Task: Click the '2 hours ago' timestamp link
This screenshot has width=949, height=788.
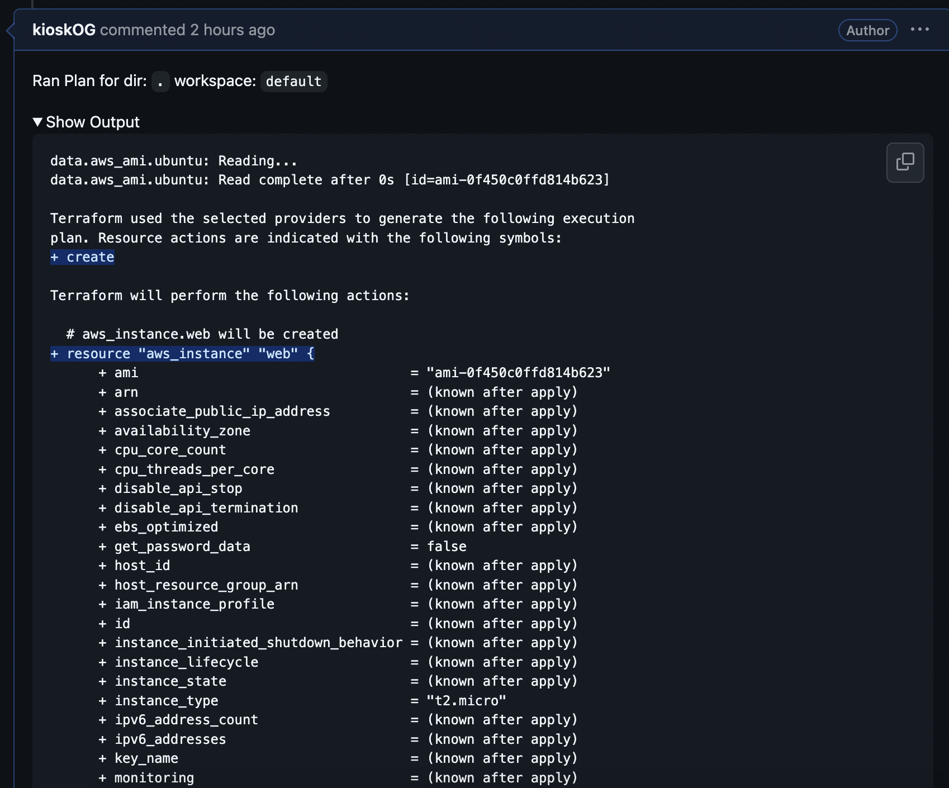Action: (x=232, y=30)
